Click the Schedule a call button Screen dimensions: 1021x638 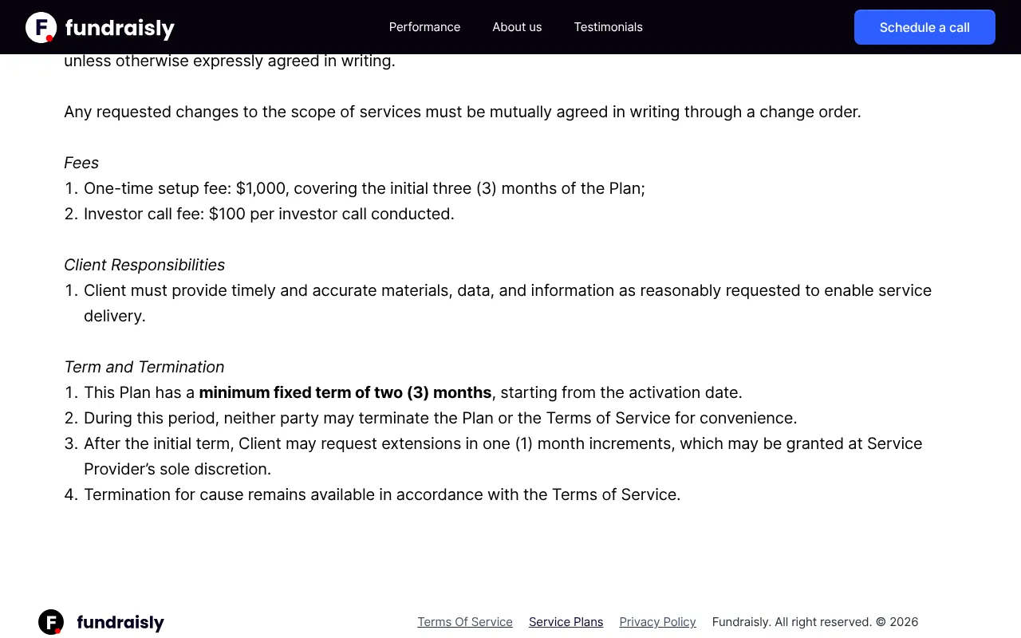coord(924,27)
